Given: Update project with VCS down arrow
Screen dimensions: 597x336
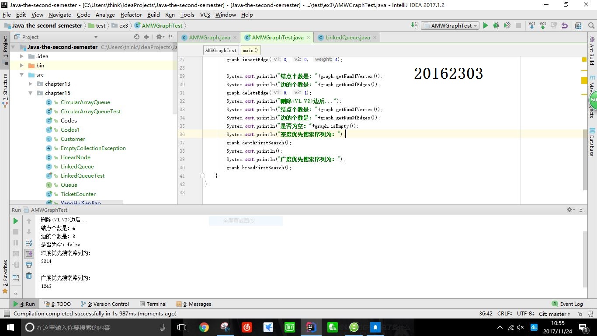Looking at the screenshot, I should pyautogui.click(x=532, y=26).
